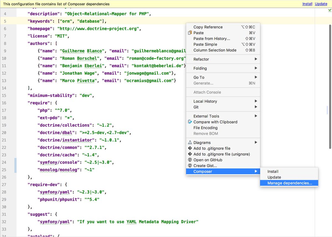The height and width of the screenshot is (237, 332).
Task: Click the "minimum-stability" key
Action: tap(51, 96)
